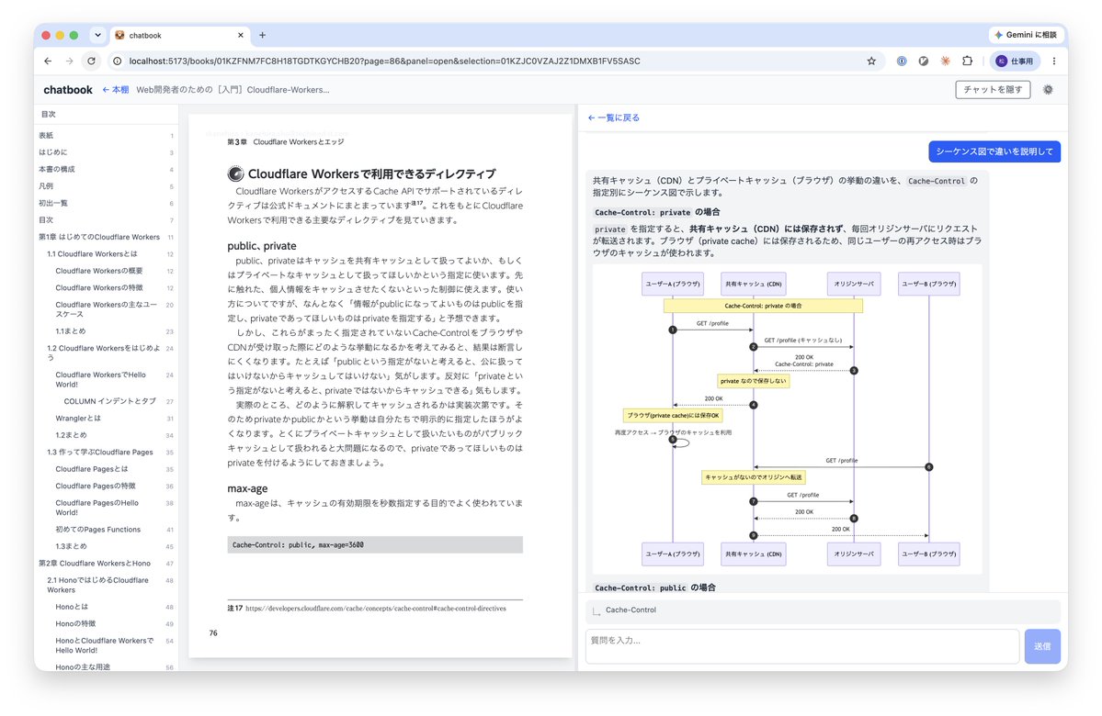
Task: Click the Cache-Control: public の場合 heading
Action: coord(655,587)
